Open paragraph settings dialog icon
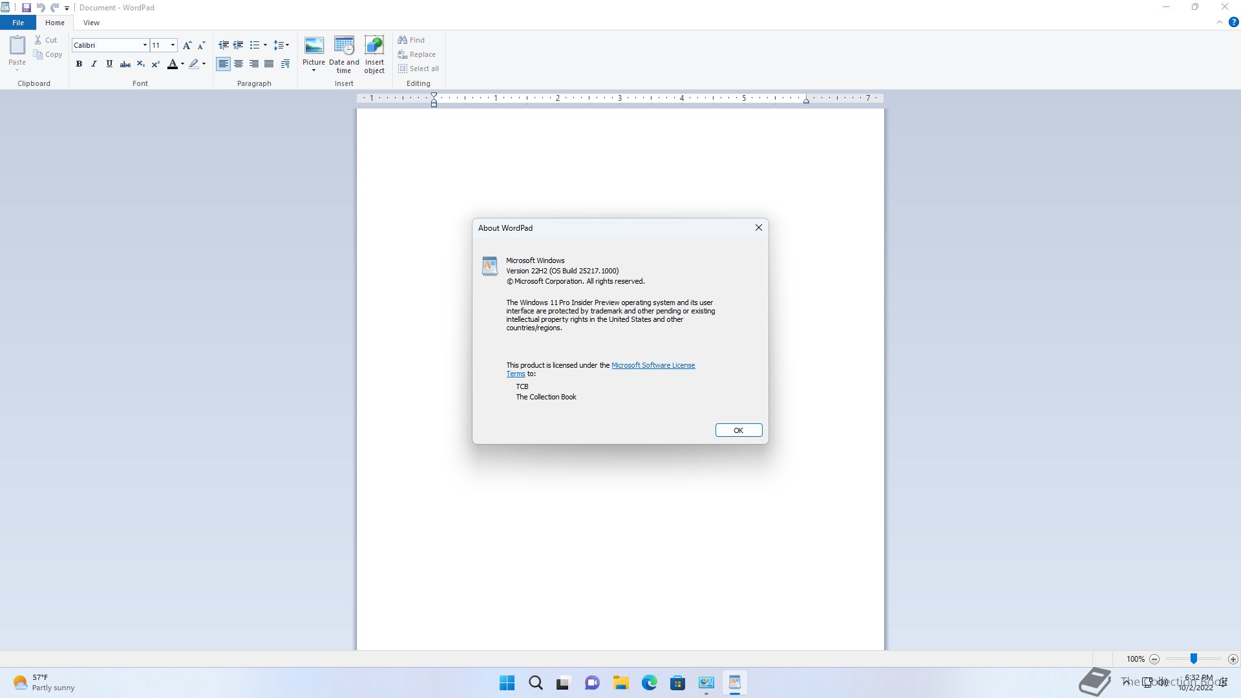Viewport: 1241px width, 698px height. pos(285,64)
